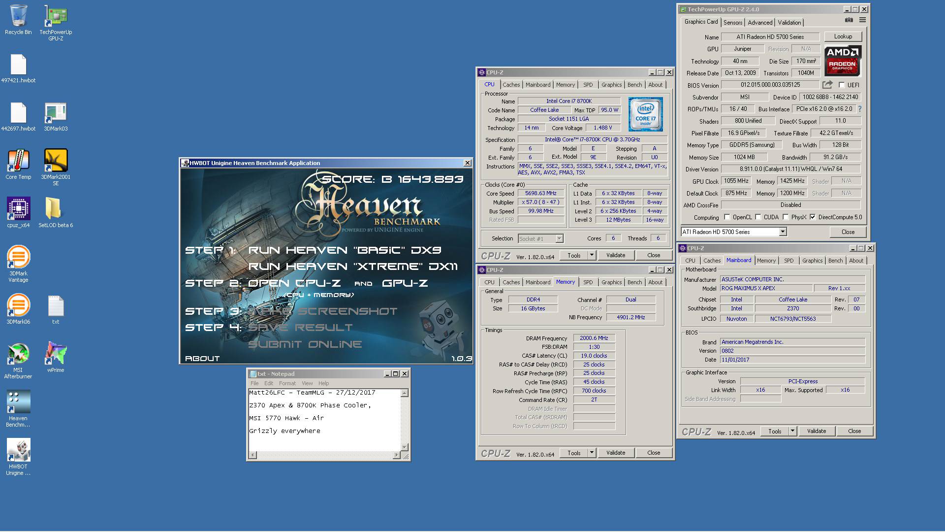
Task: Open the Format menu in Notepad
Action: tap(287, 383)
